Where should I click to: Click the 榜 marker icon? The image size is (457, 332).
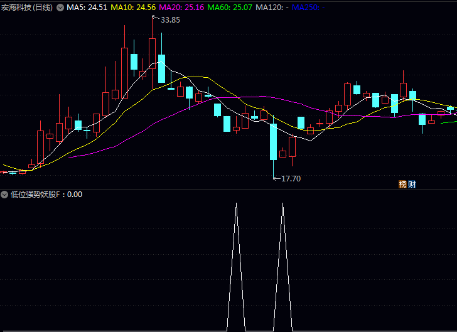(402, 184)
